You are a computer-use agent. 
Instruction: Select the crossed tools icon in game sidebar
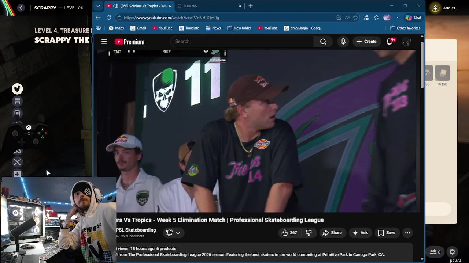(x=17, y=162)
